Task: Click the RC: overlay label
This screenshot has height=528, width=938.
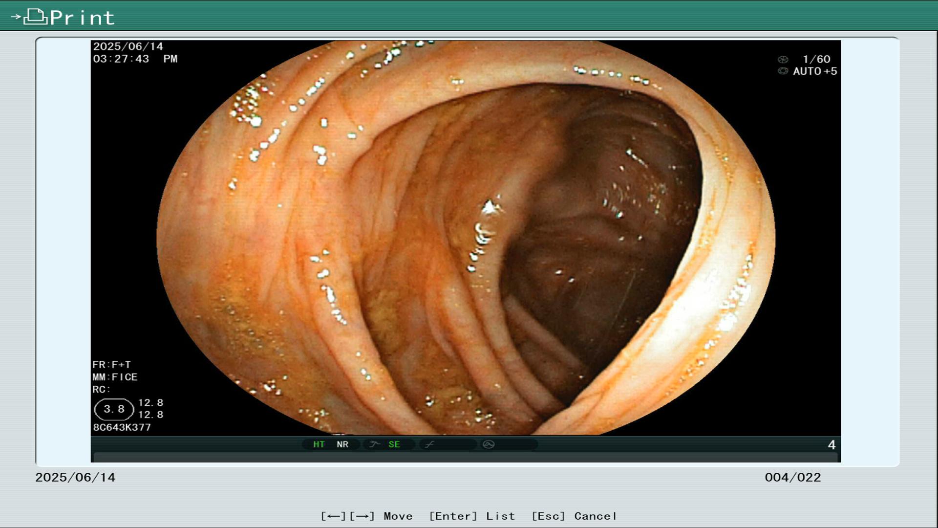Action: click(x=101, y=390)
